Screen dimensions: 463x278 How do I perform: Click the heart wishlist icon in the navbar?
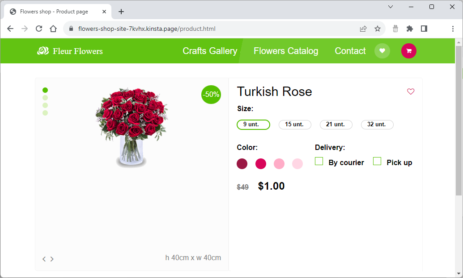(x=382, y=51)
